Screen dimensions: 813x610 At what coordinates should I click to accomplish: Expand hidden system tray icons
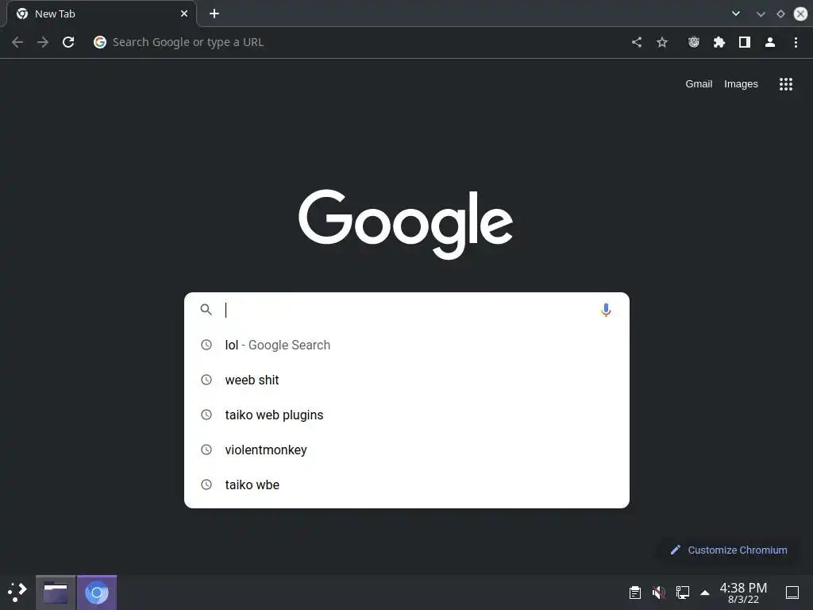coord(705,593)
